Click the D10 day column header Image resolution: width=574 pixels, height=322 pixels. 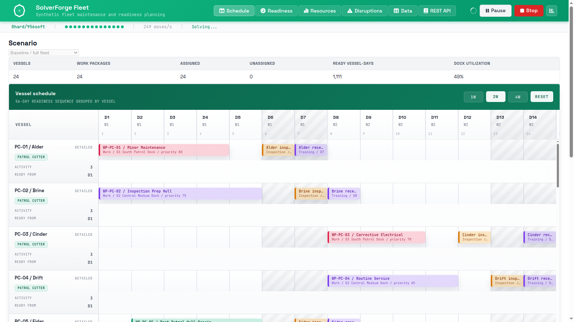click(409, 125)
